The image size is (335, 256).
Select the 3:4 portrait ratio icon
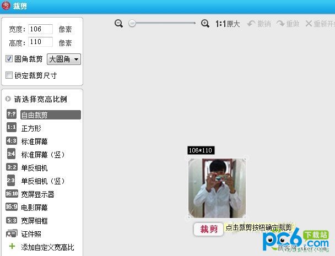pos(11,154)
